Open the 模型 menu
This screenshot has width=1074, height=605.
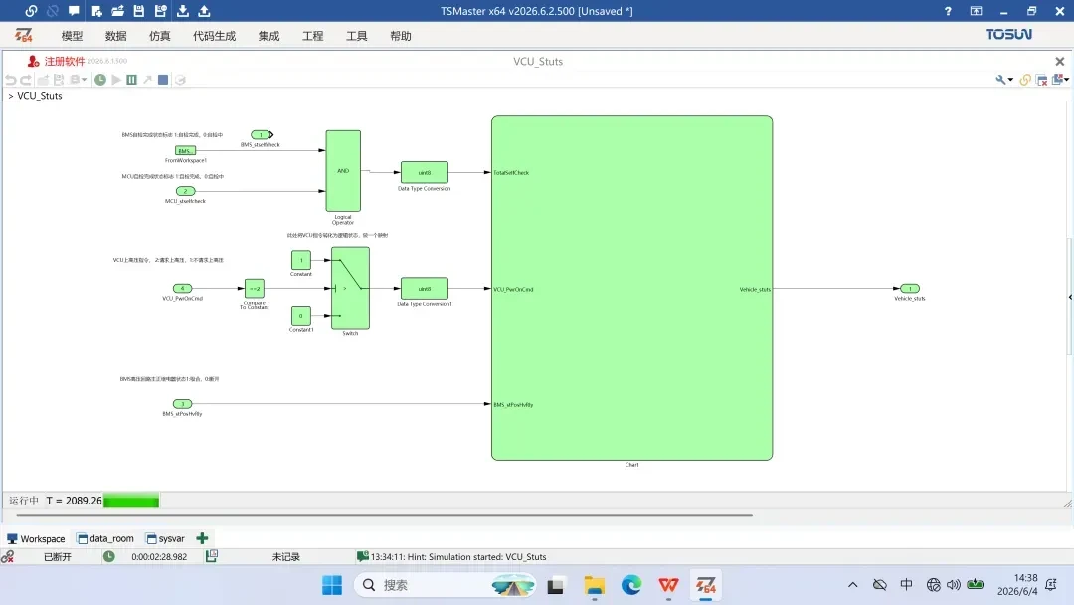point(72,36)
